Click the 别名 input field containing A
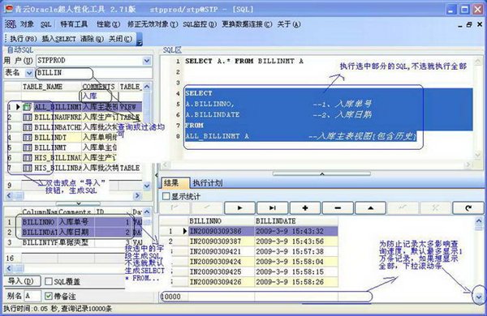 click(32, 296)
